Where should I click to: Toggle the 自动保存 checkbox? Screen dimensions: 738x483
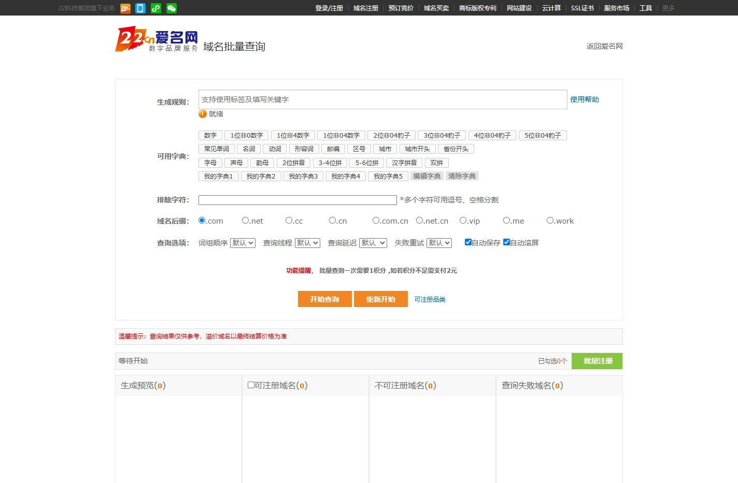pyautogui.click(x=468, y=242)
